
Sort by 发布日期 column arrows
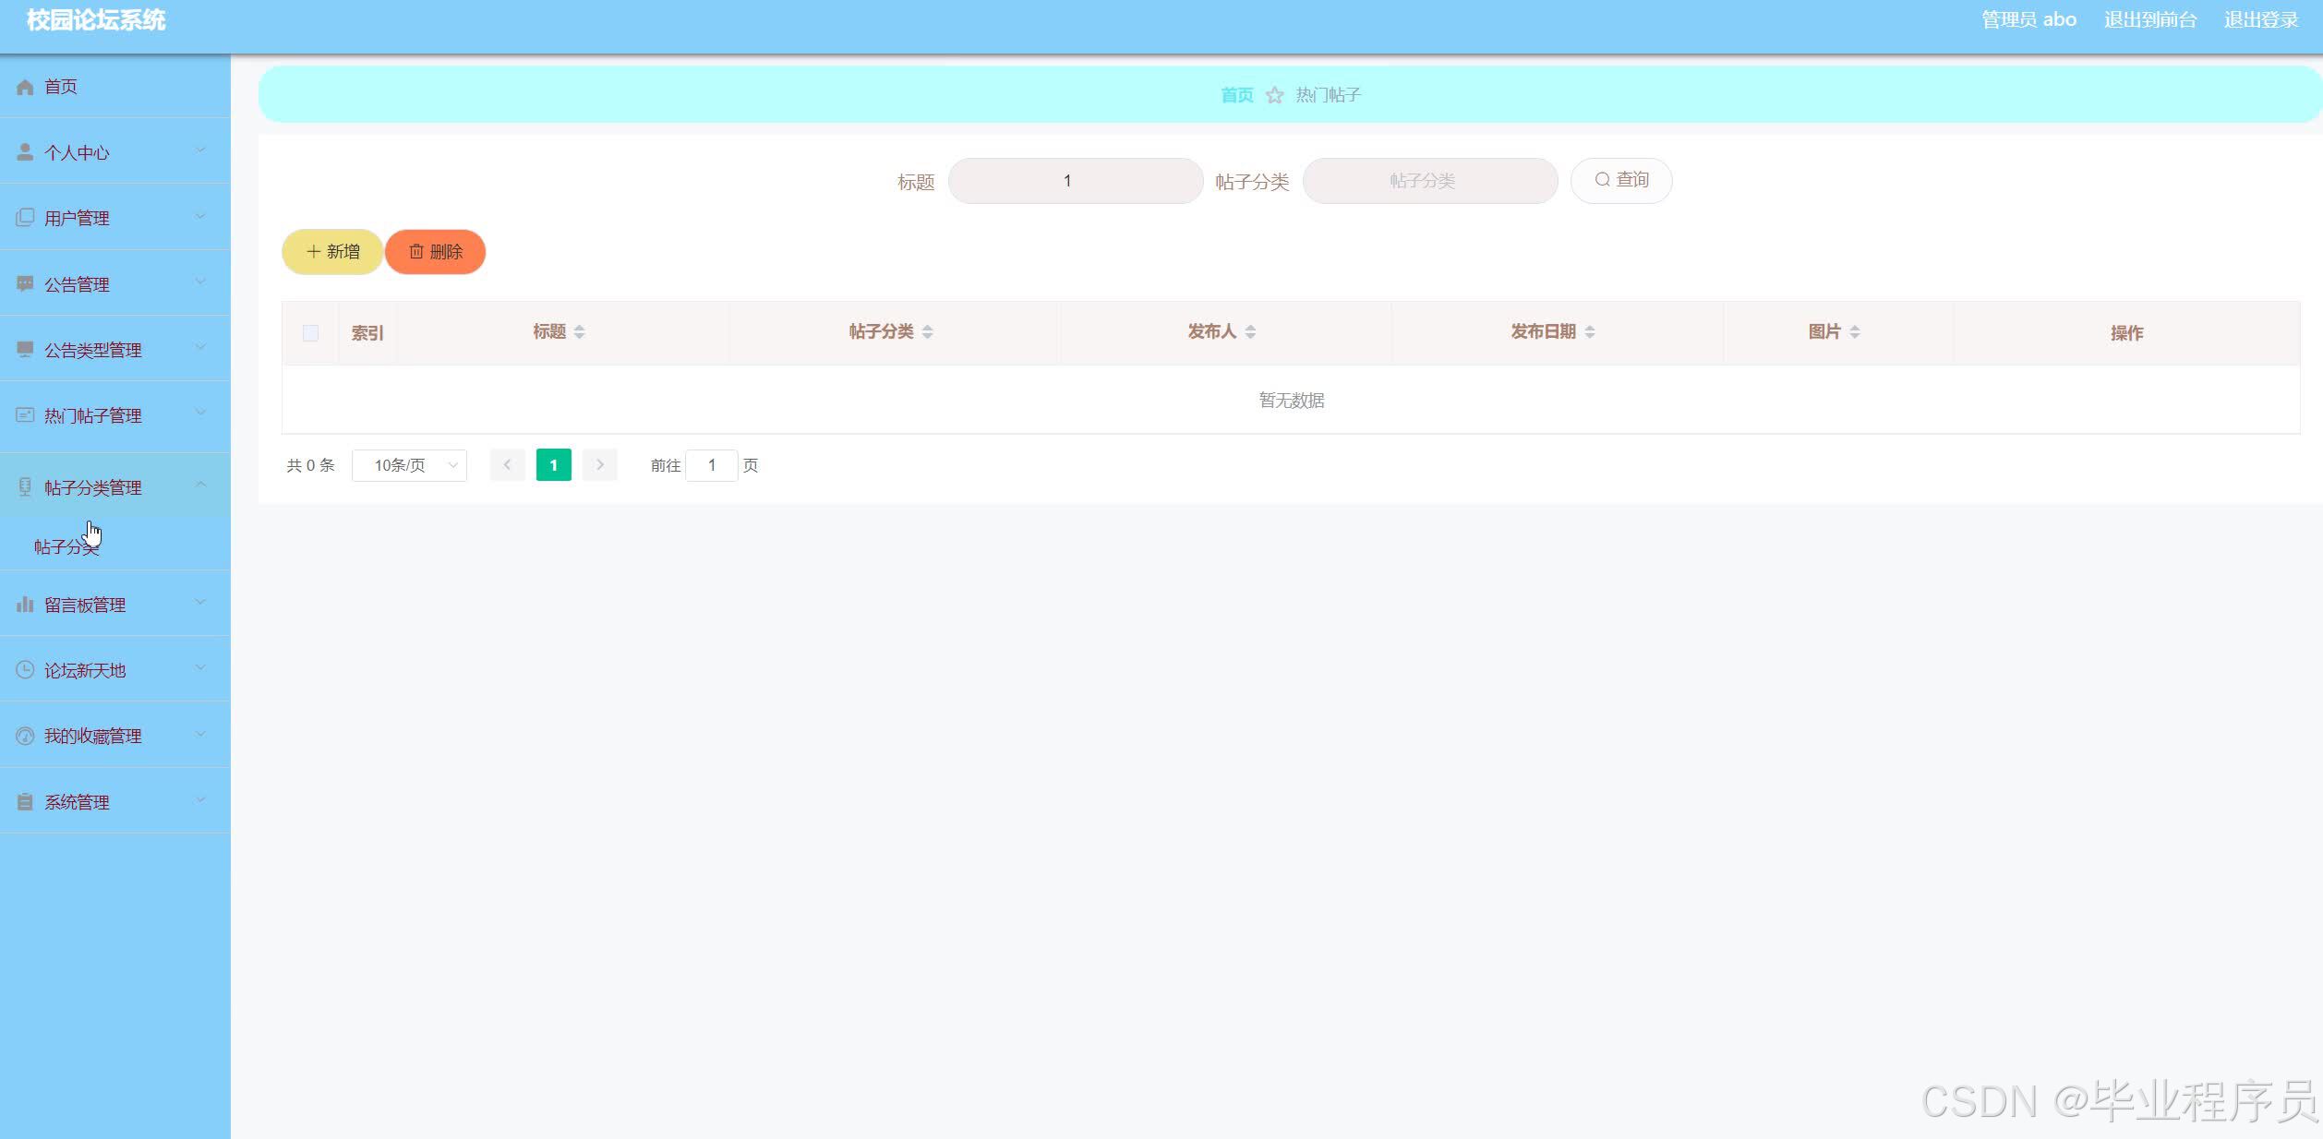1589,332
